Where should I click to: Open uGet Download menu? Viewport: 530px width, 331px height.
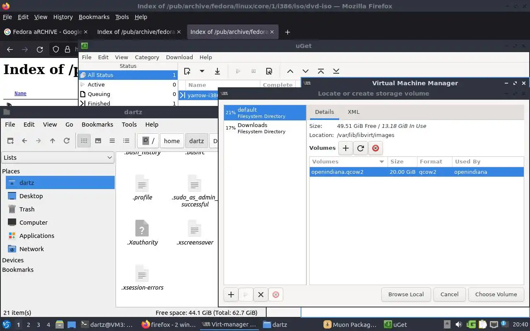[179, 58]
